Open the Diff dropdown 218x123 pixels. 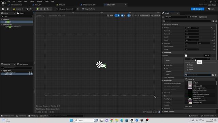[29, 9]
